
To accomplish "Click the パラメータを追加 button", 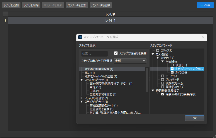I will pos(77,5).
